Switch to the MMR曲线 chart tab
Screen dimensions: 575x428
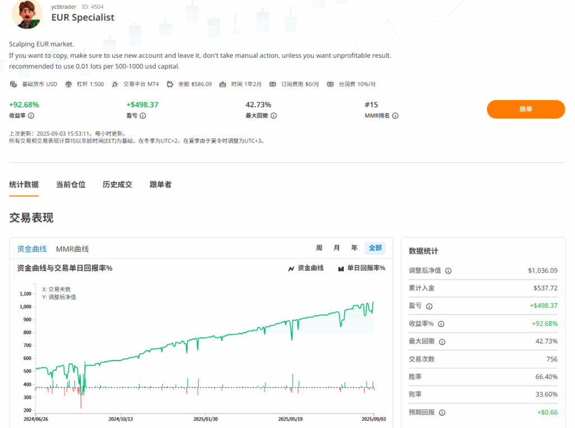coord(72,249)
